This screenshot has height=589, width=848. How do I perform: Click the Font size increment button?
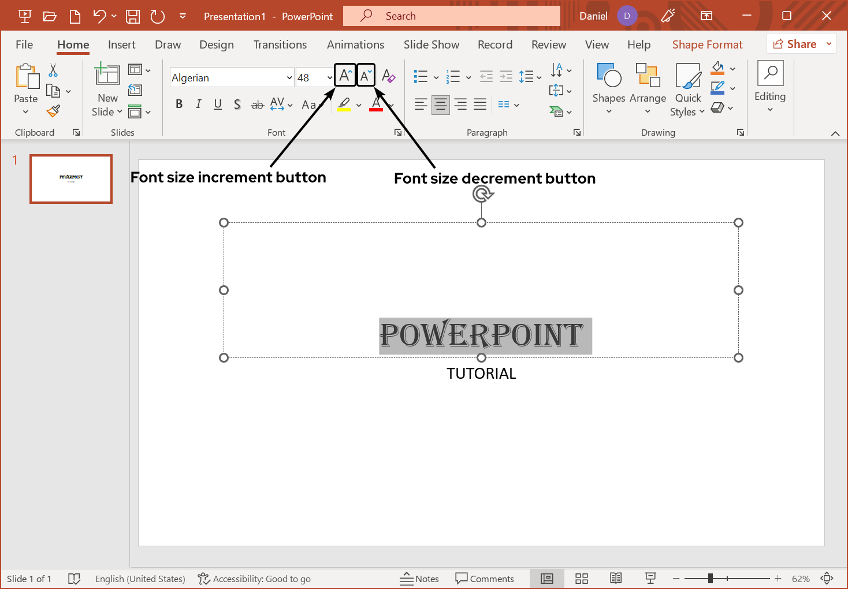[345, 75]
